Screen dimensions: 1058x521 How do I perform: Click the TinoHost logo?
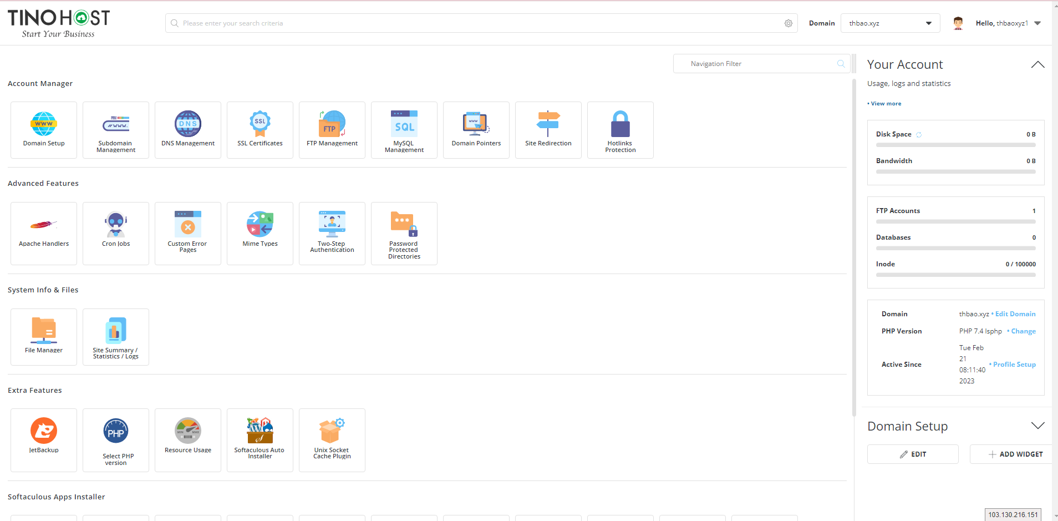click(59, 23)
